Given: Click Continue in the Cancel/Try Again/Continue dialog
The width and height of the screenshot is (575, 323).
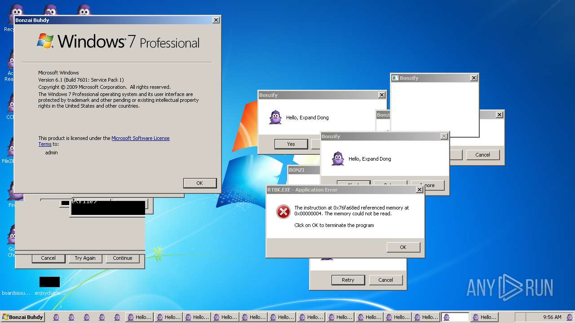Looking at the screenshot, I should (123, 258).
